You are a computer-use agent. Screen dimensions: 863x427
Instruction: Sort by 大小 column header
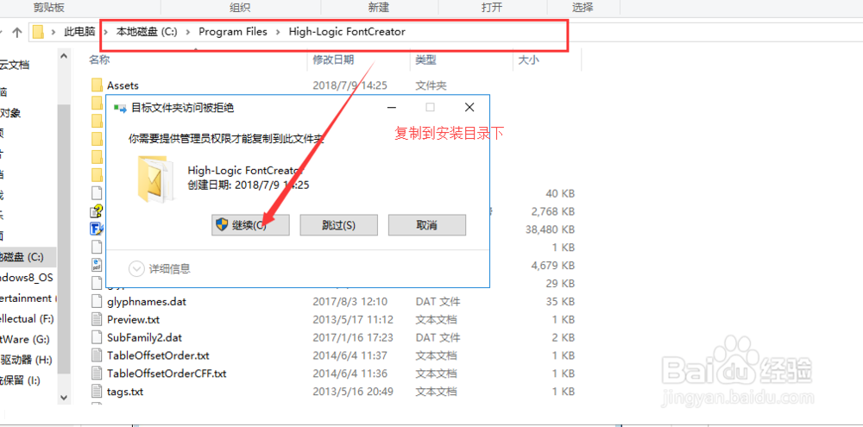(528, 60)
